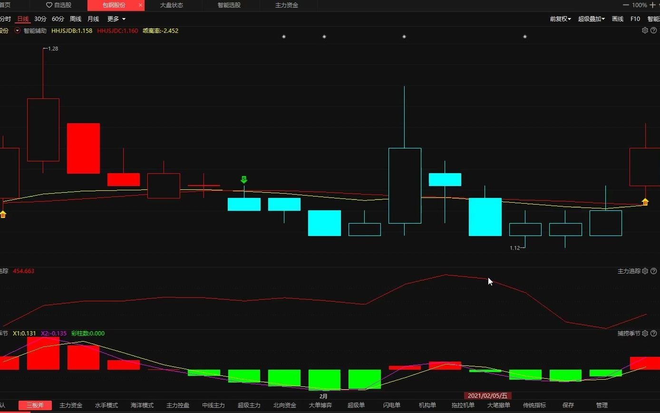Open the 前复权 dropdown

point(561,19)
